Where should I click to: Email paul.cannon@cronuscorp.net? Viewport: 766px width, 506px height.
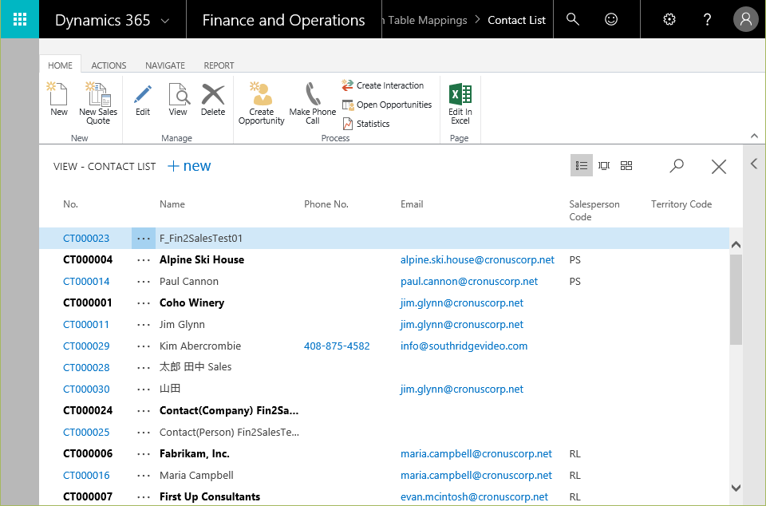point(469,281)
